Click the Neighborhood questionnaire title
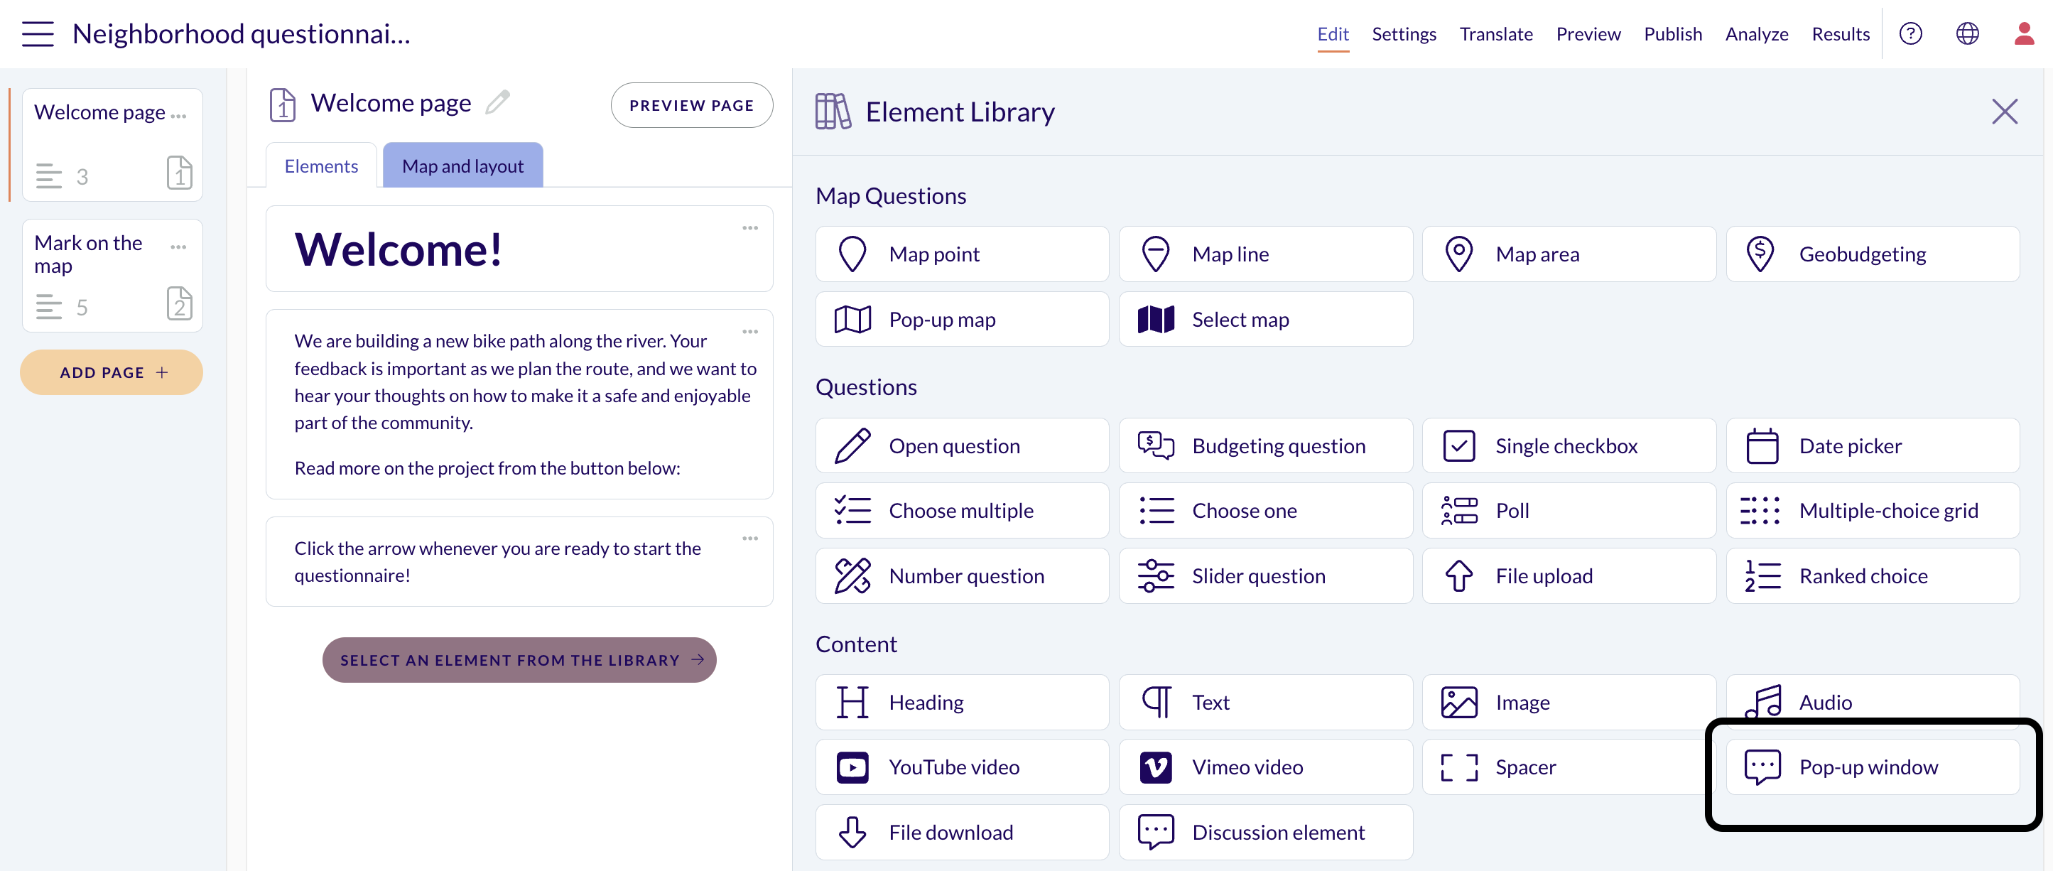The width and height of the screenshot is (2053, 871). (242, 34)
